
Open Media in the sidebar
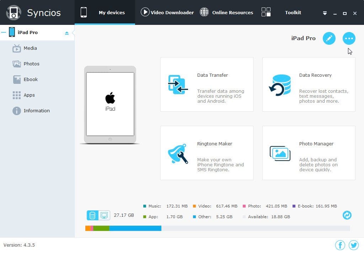(30, 48)
